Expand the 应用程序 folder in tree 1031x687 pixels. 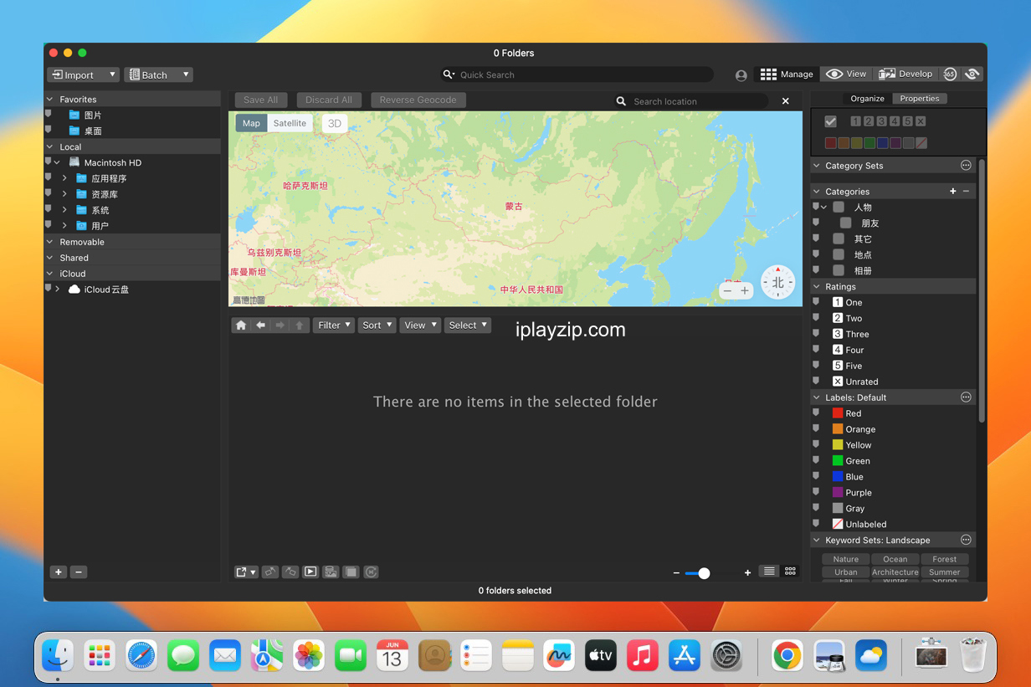[x=64, y=179]
